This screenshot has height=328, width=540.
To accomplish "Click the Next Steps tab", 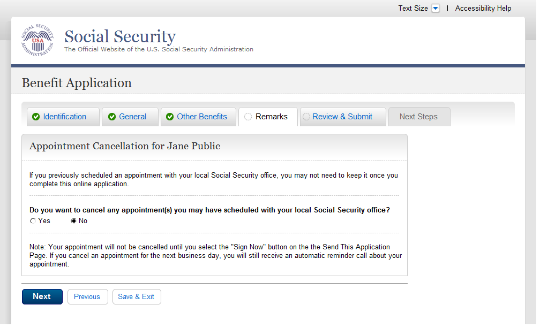I will click(x=418, y=117).
